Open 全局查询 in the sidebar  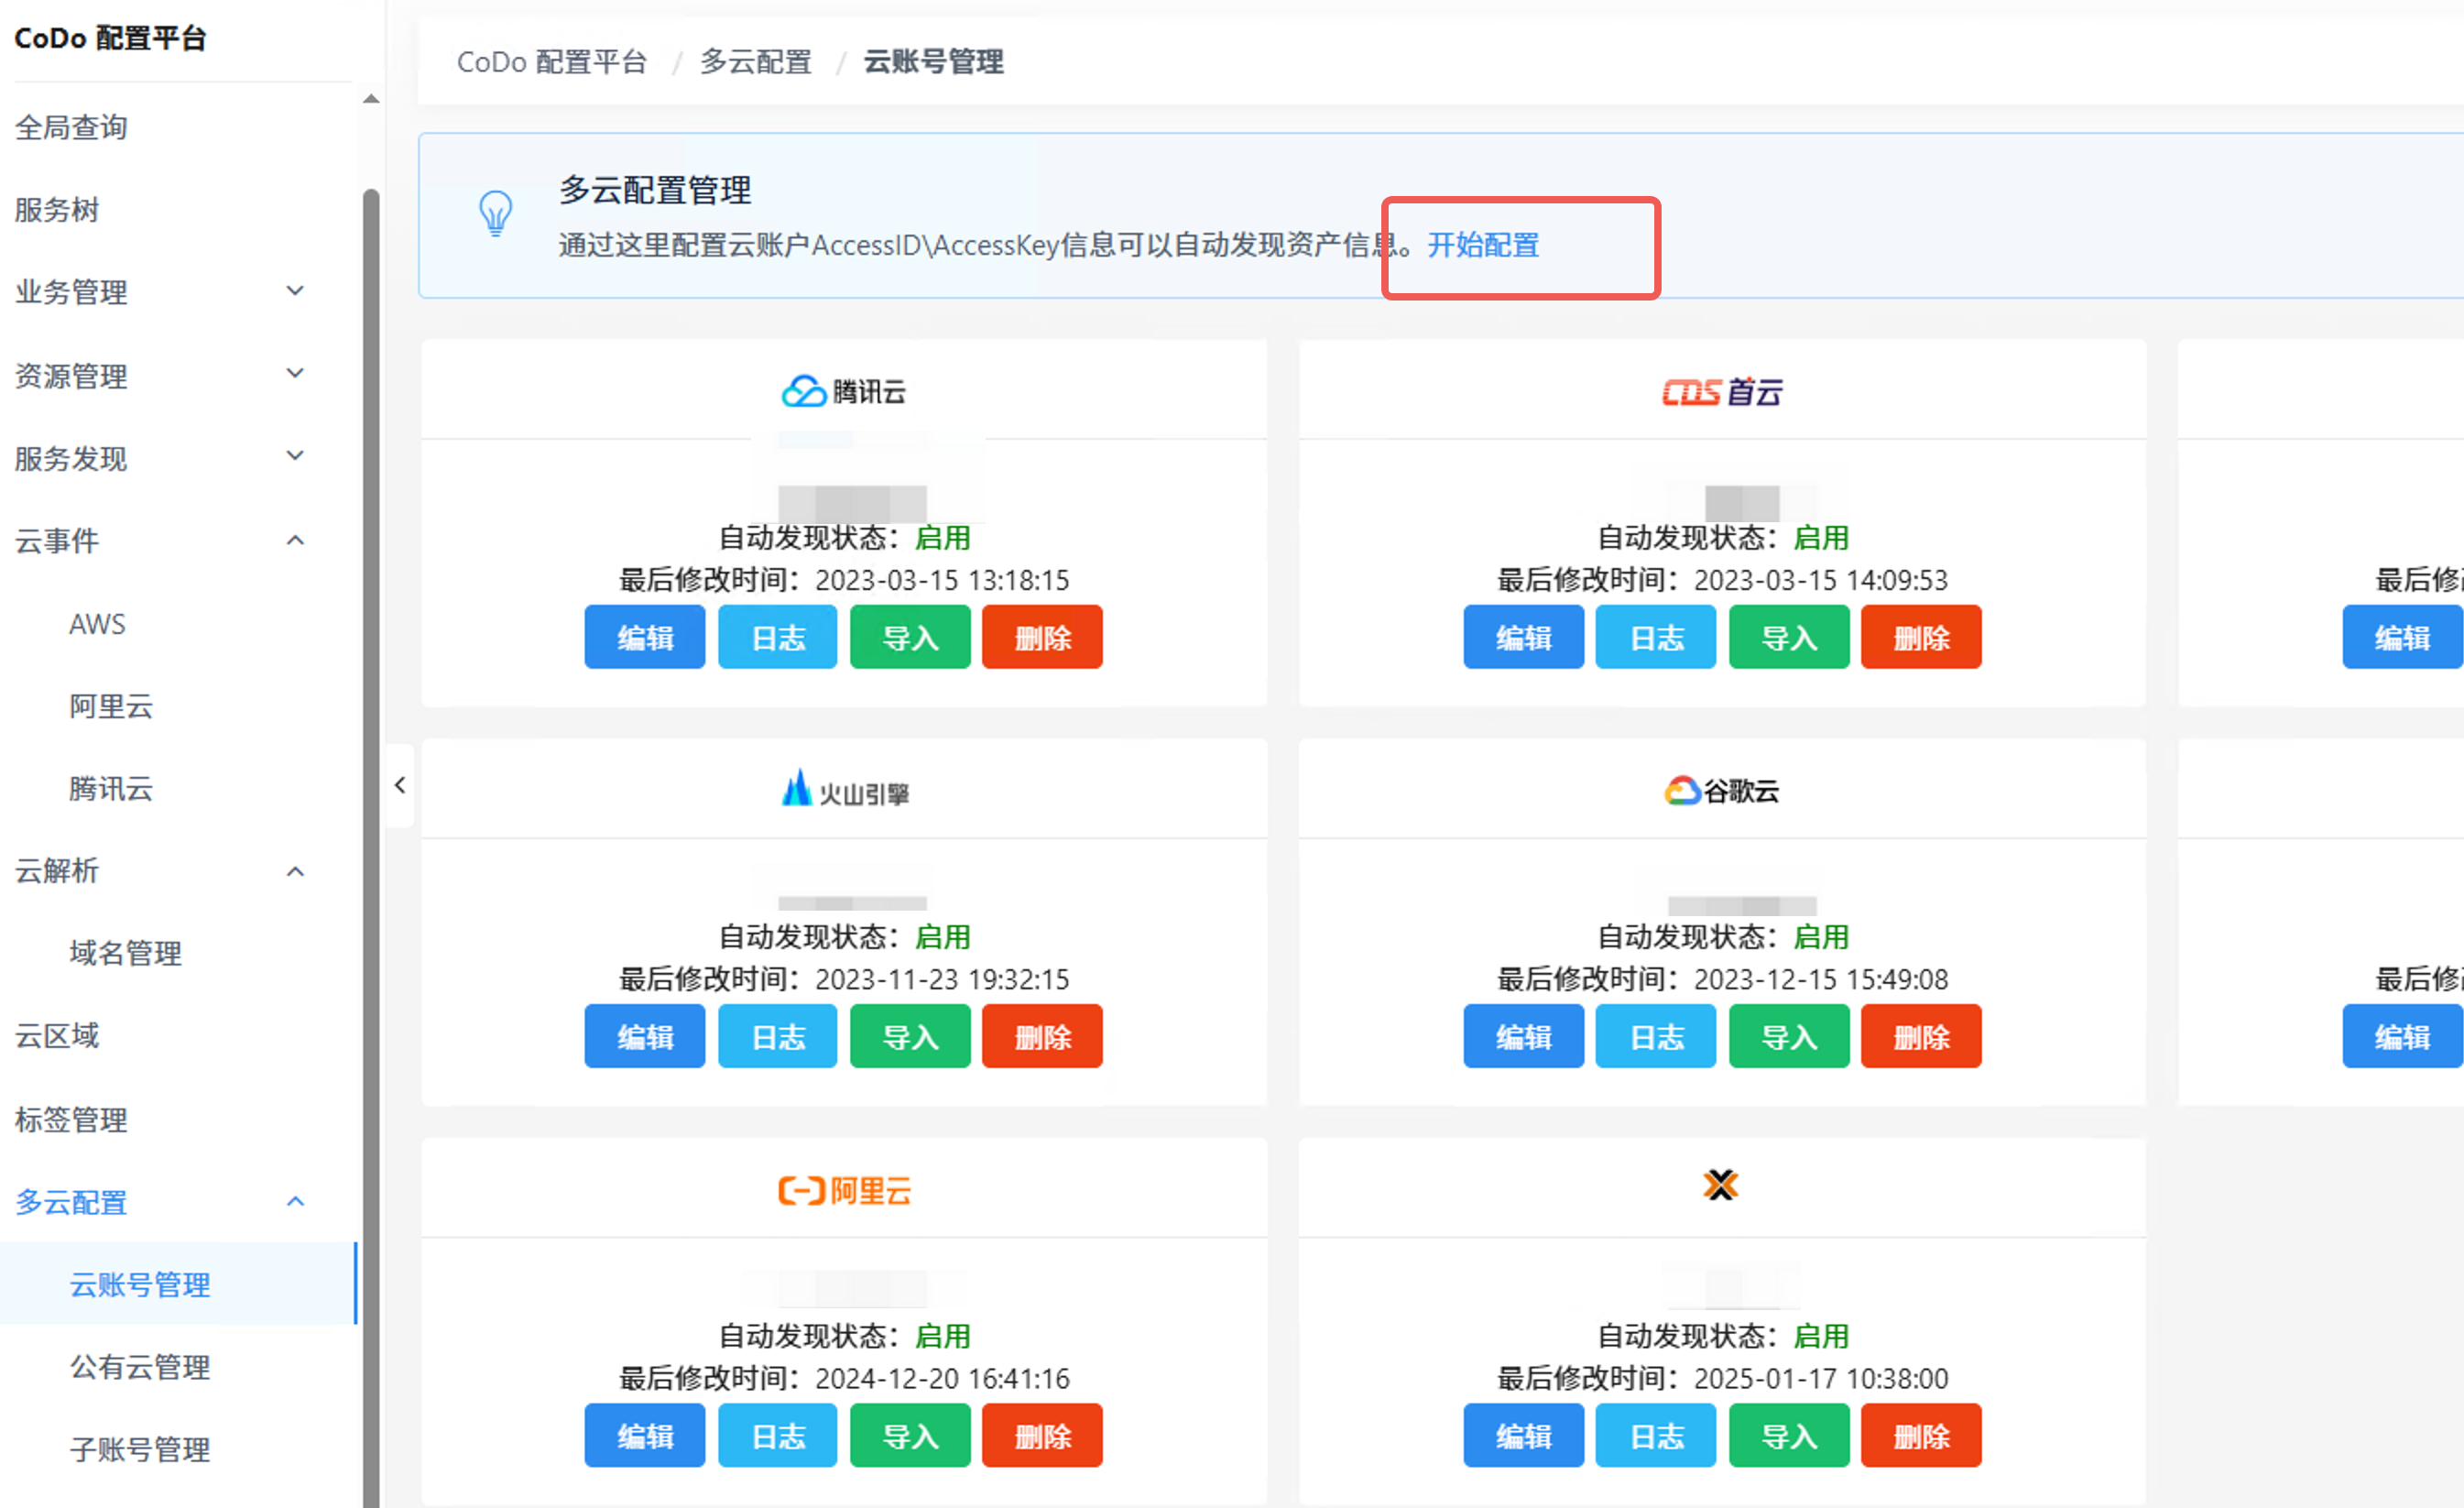tap(71, 127)
